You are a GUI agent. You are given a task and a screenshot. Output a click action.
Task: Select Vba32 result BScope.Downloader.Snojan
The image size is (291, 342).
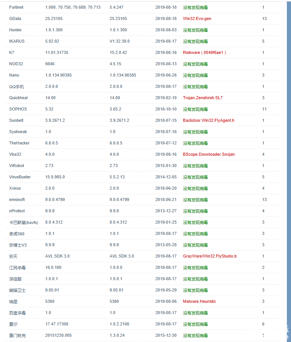pyautogui.click(x=209, y=155)
